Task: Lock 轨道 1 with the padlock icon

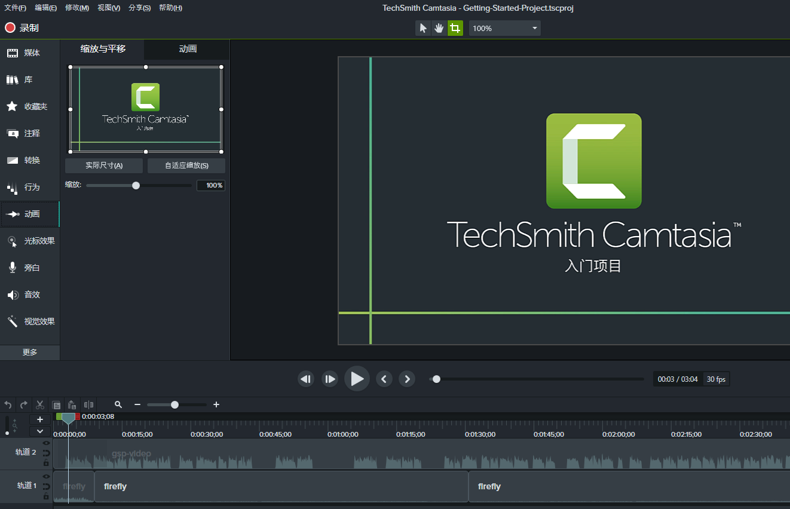Action: coord(46,496)
